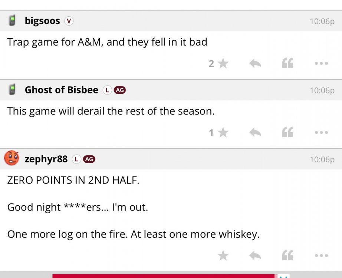Screen dimensions: 342x278
Task: Click the AG badge beside Ghost of Bisbee
Action: pyautogui.click(x=119, y=90)
